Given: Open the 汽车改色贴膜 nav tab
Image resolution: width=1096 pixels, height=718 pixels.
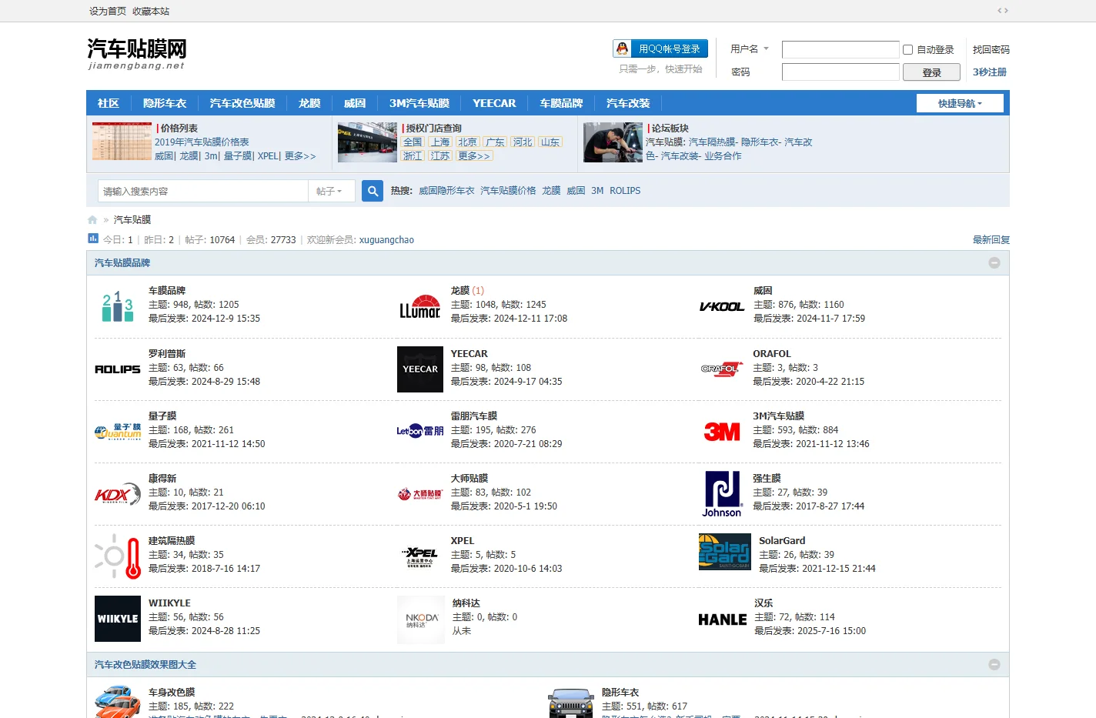Looking at the screenshot, I should tap(242, 103).
